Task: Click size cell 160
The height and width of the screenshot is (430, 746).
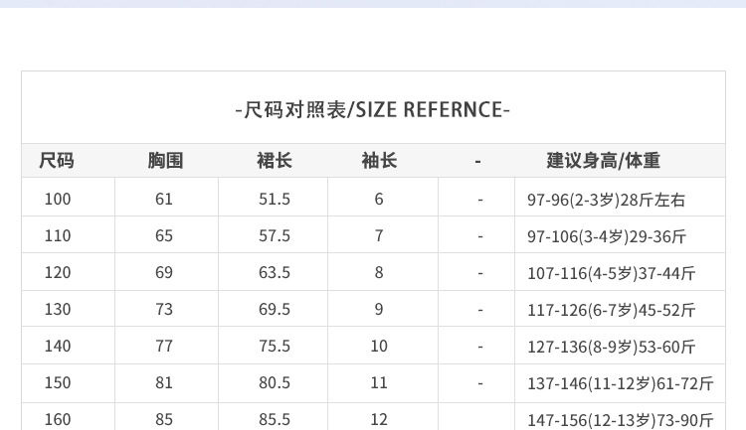Action: click(58, 419)
